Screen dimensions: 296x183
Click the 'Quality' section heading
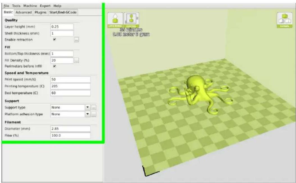coord(11,20)
